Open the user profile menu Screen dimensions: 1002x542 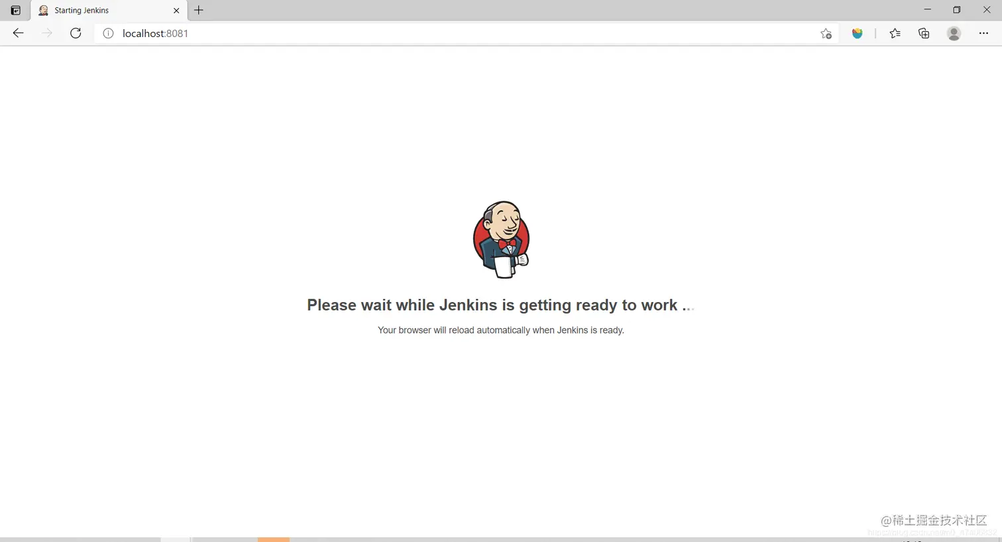click(954, 33)
